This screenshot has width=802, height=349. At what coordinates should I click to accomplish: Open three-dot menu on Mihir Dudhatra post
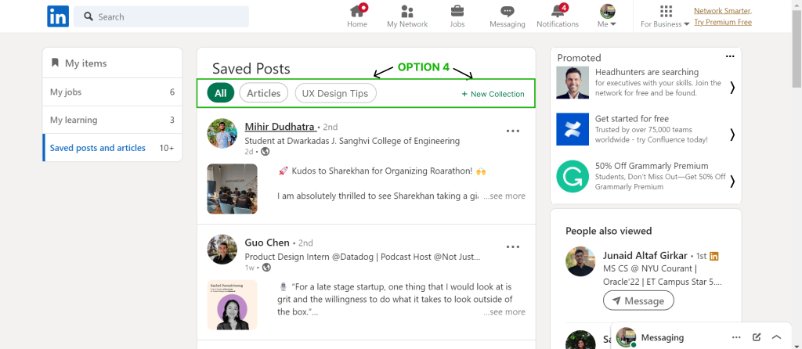tap(513, 131)
